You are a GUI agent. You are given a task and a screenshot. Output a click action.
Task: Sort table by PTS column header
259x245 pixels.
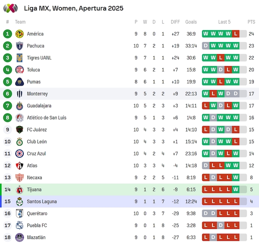251,22
